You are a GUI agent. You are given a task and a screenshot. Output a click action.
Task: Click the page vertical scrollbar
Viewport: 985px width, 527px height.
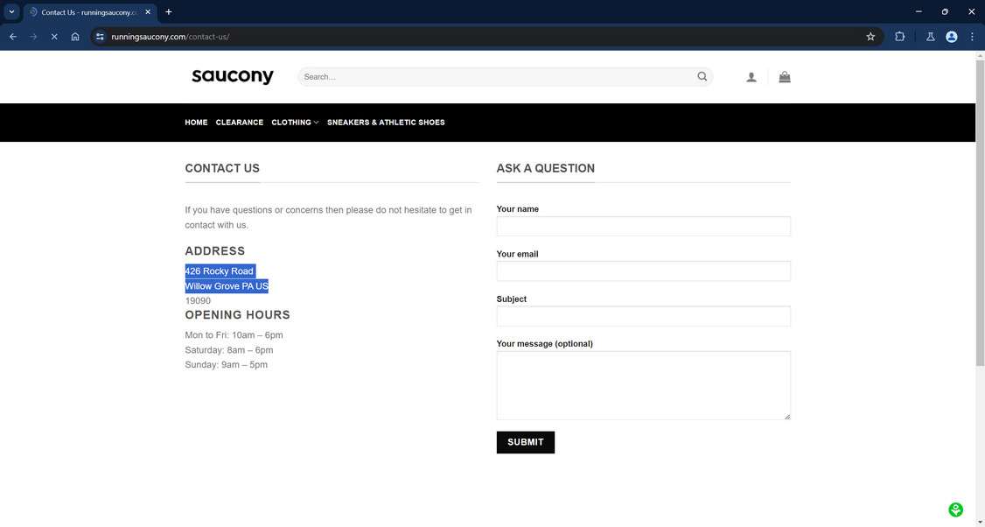(980, 213)
